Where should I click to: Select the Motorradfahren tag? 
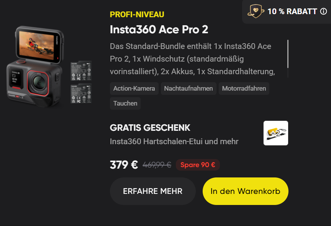(x=244, y=88)
